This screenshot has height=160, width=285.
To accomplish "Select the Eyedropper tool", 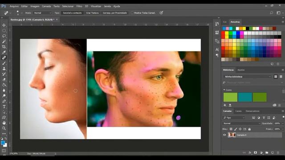I will click(x=4, y=52).
